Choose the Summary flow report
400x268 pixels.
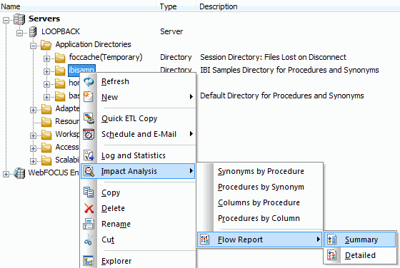coord(360,239)
